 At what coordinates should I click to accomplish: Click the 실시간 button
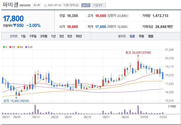[86, 5]
